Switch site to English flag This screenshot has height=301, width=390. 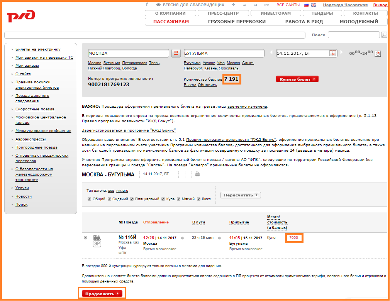point(314,5)
